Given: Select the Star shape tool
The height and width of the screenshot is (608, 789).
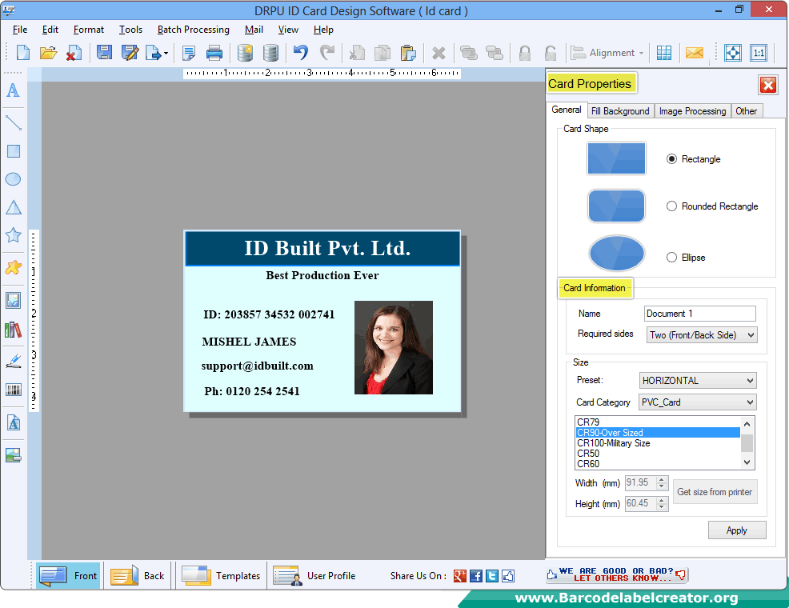Looking at the screenshot, I should pyautogui.click(x=13, y=235).
